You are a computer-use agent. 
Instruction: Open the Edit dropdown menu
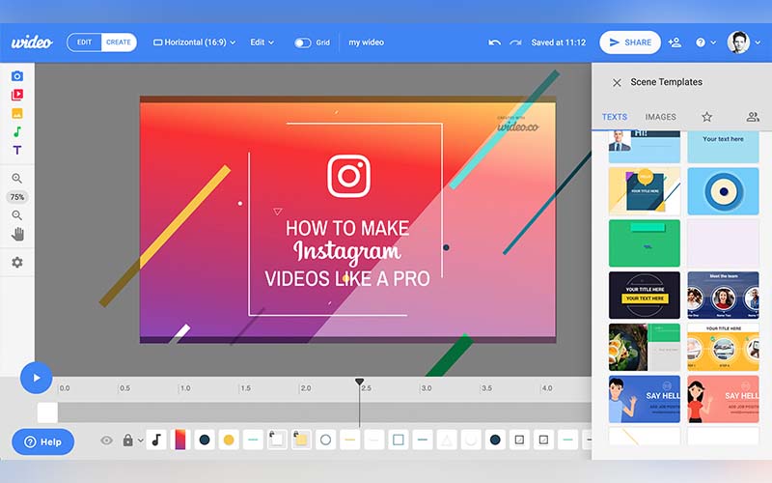[262, 43]
